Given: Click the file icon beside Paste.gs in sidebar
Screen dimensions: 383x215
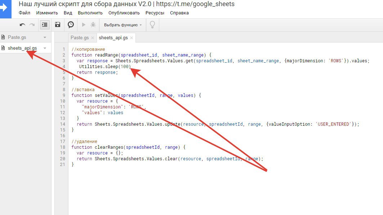Looking at the screenshot, I should point(3,37).
